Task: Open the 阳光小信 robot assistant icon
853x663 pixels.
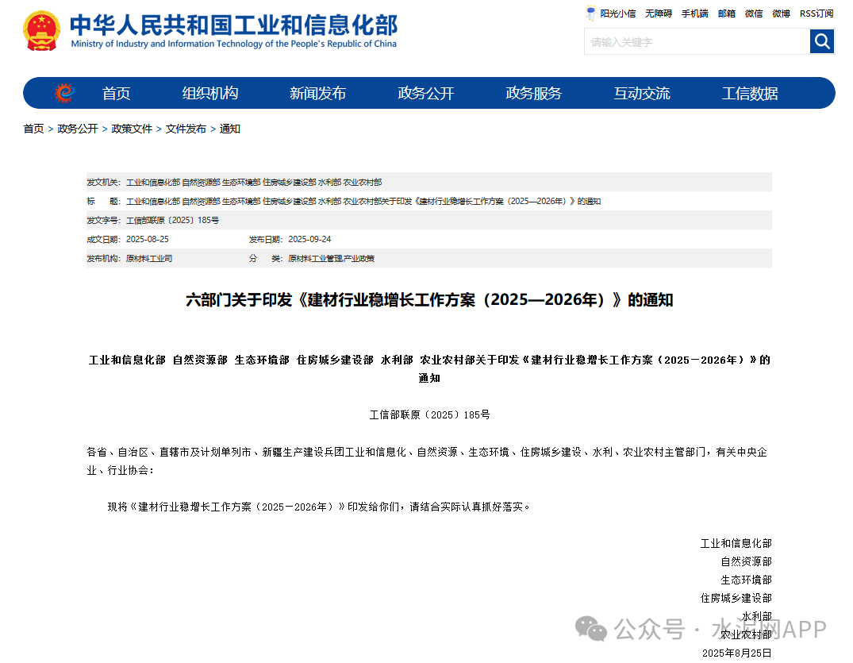Action: [x=591, y=13]
